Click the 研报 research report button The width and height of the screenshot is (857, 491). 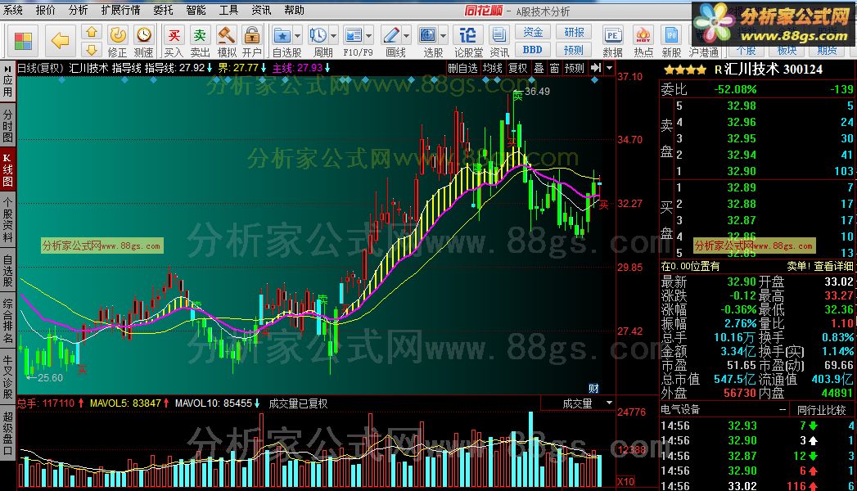coord(574,32)
